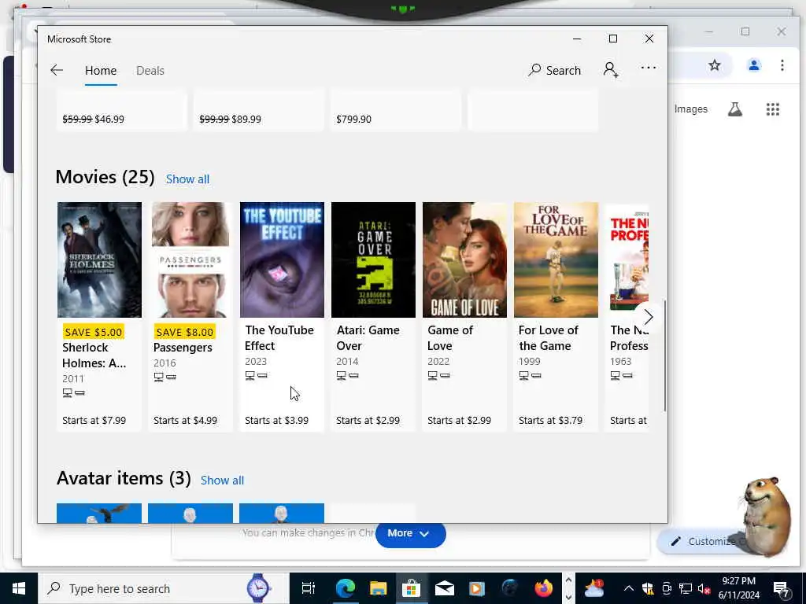Click the More button in Chrome window
806x604 pixels.
(410, 534)
